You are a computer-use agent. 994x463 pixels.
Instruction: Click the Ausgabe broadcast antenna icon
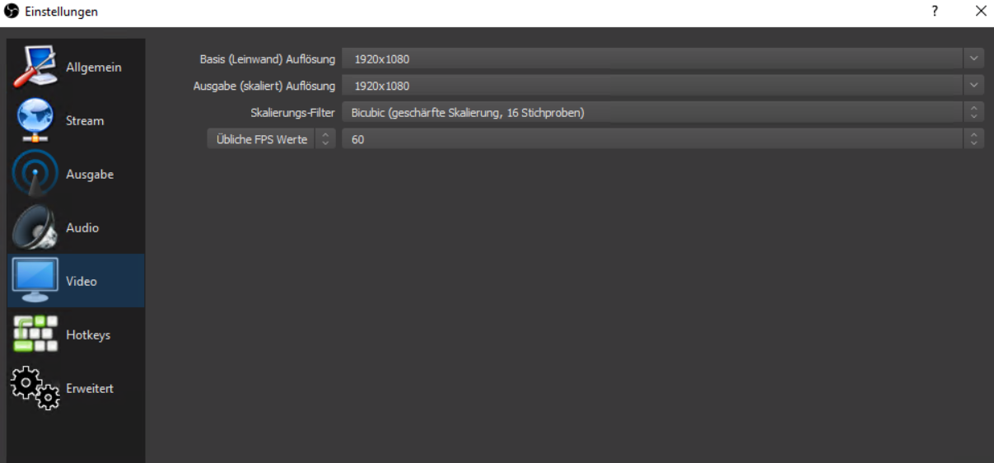[x=35, y=174]
